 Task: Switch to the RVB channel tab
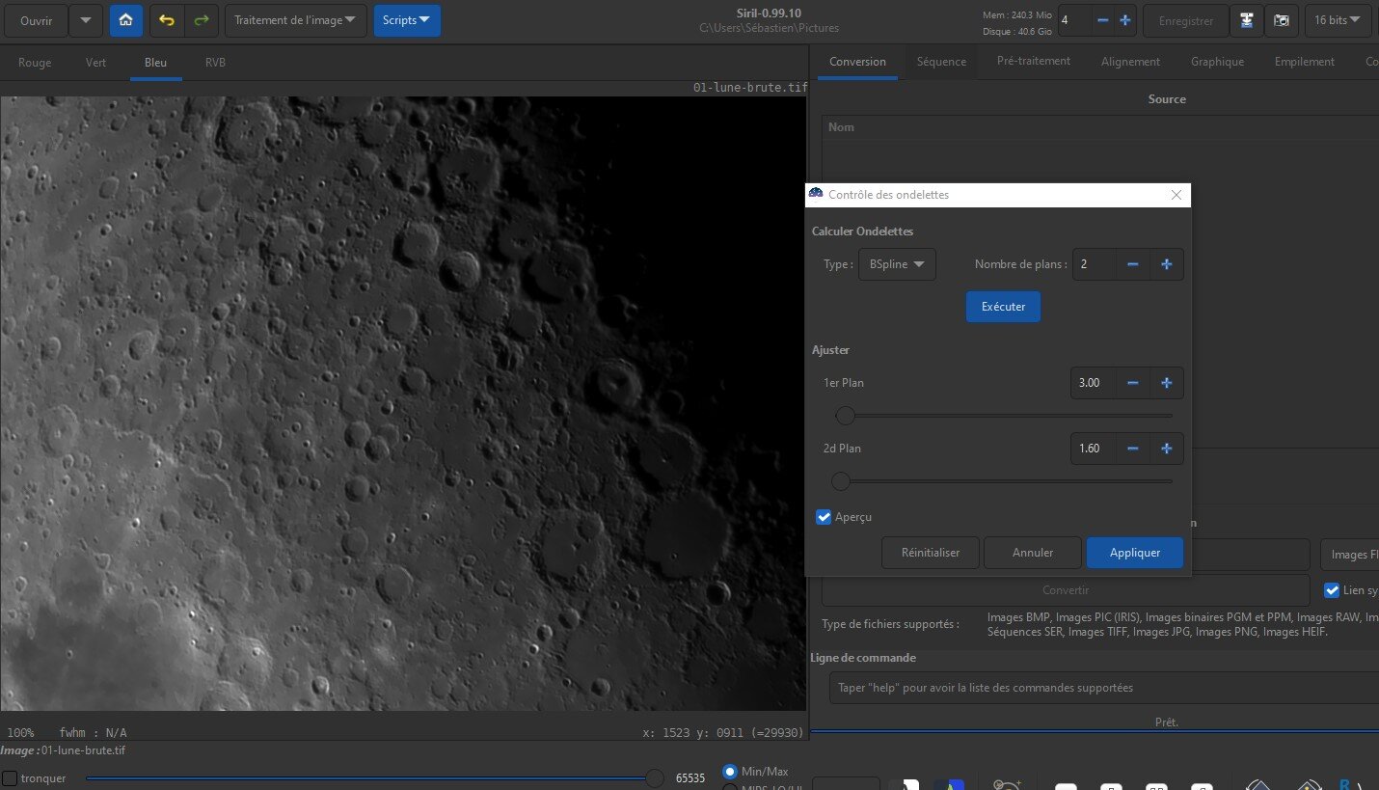(x=215, y=63)
